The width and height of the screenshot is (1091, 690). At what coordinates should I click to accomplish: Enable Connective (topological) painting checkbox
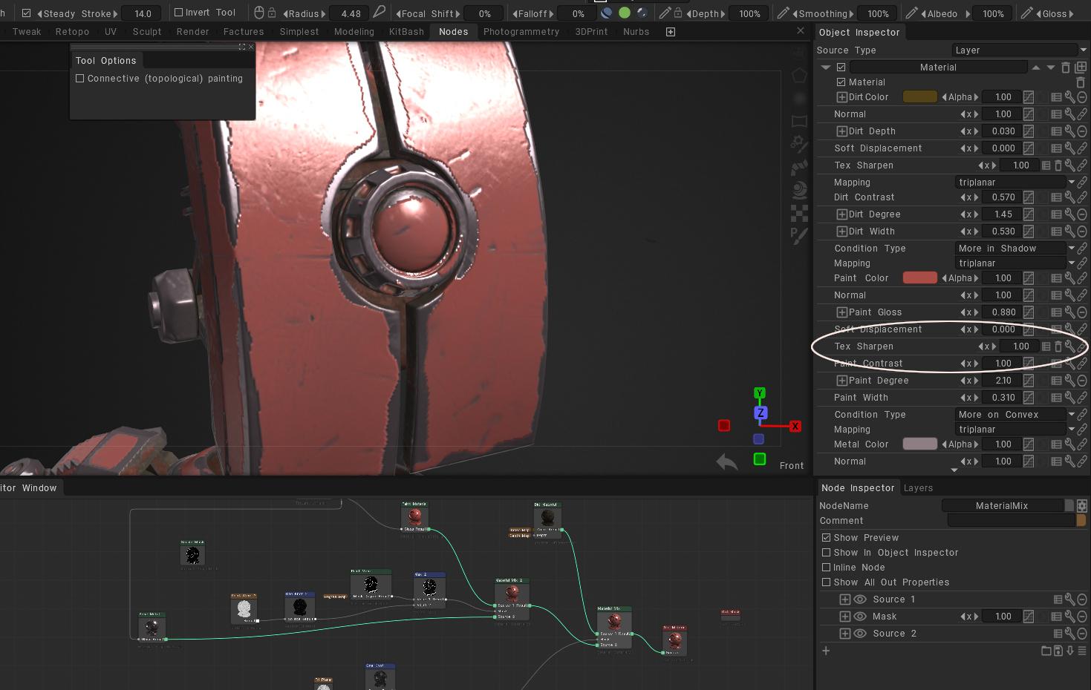pos(79,79)
